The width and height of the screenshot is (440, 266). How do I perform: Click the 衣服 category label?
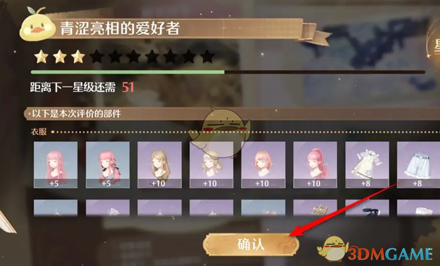click(x=39, y=132)
